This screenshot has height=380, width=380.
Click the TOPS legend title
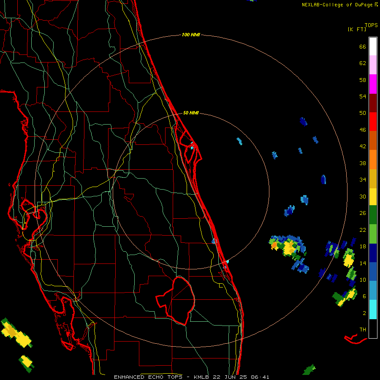(x=371, y=25)
